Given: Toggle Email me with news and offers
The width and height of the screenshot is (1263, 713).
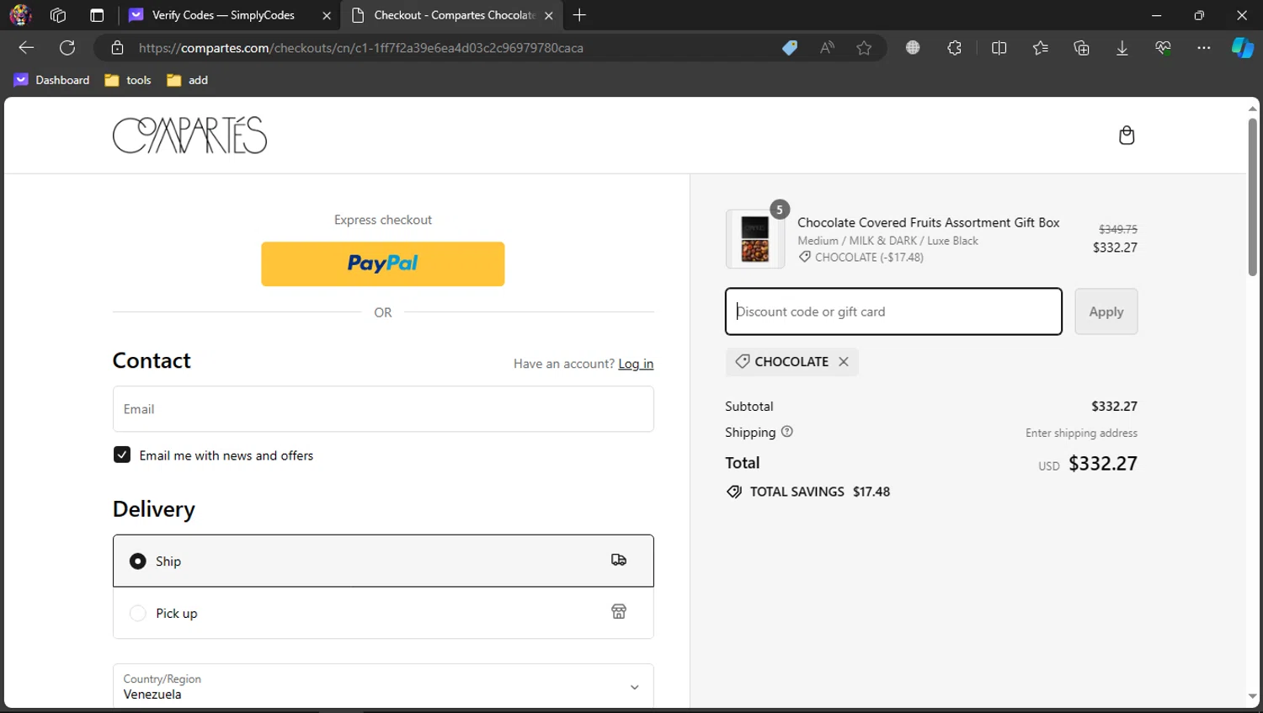Looking at the screenshot, I should 122,455.
